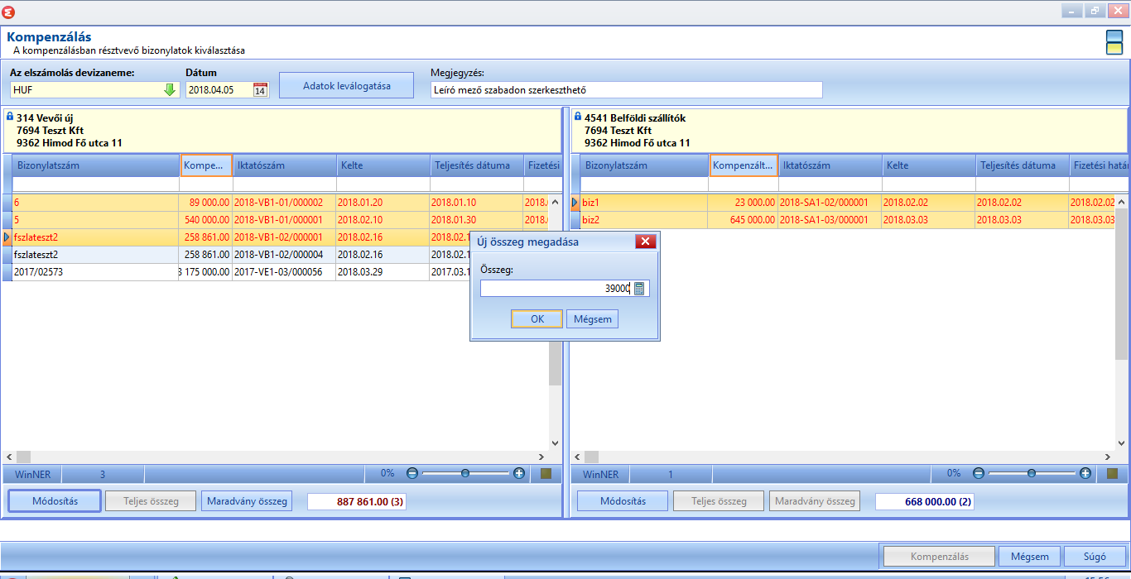Click the brown square icon in left status bar

[x=546, y=474]
